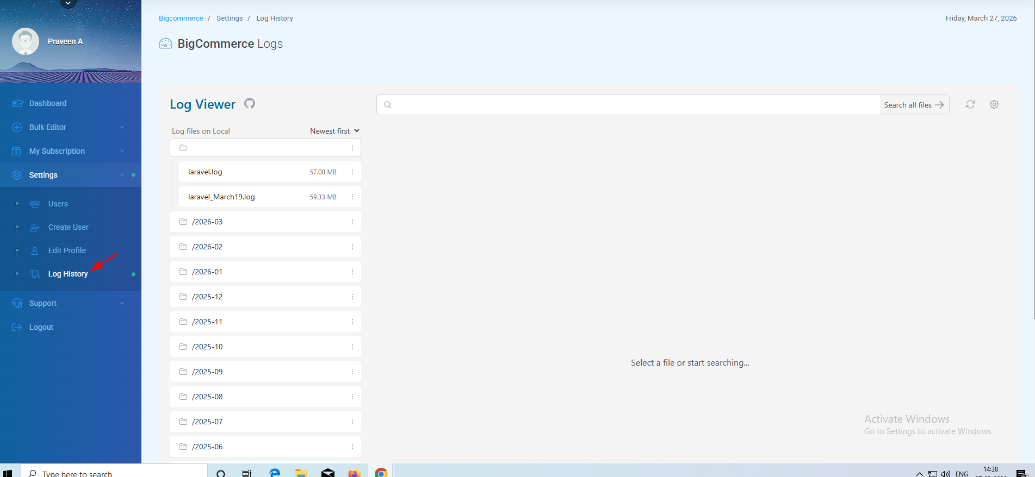Open the /2025-09 log folder row

click(265, 372)
